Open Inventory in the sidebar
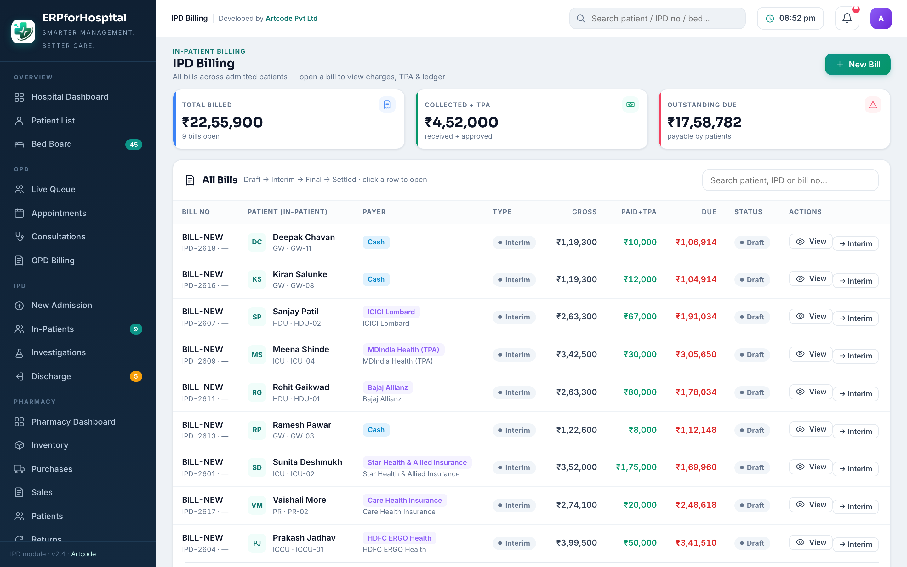The image size is (907, 567). tap(78, 445)
